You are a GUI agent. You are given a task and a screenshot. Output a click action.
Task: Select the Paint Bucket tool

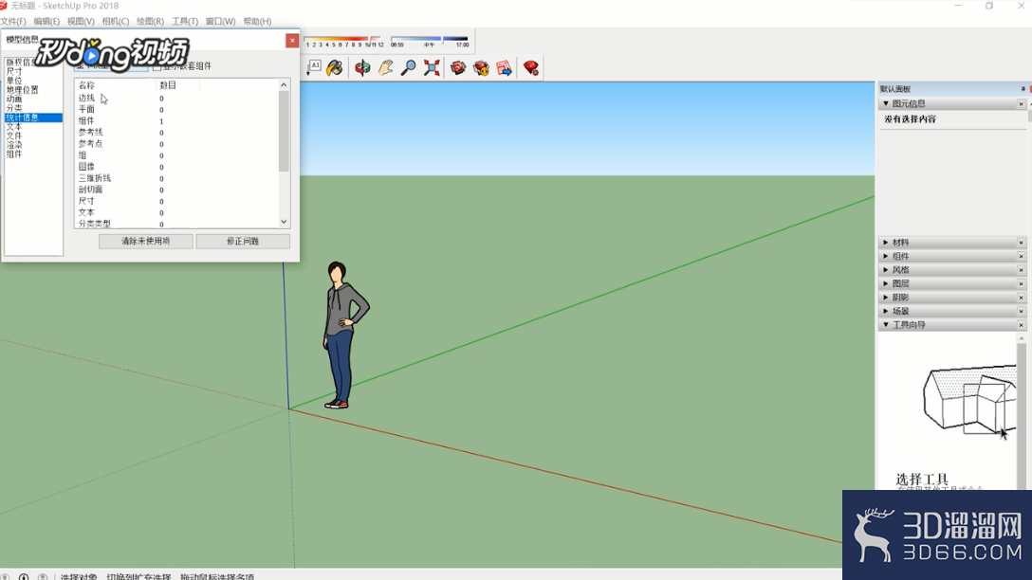(334, 67)
